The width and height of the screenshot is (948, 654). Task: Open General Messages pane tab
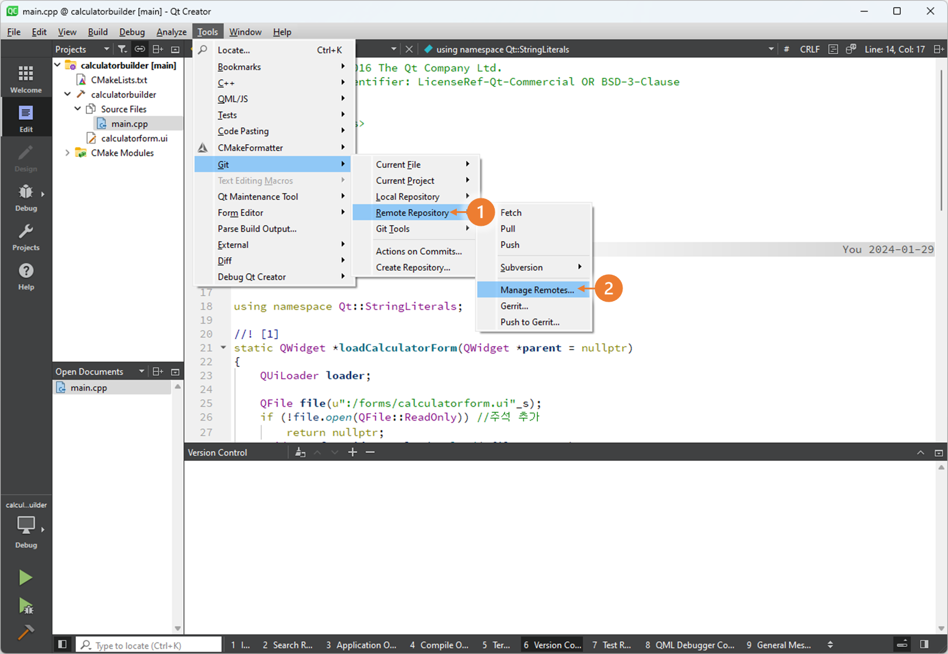click(x=778, y=645)
